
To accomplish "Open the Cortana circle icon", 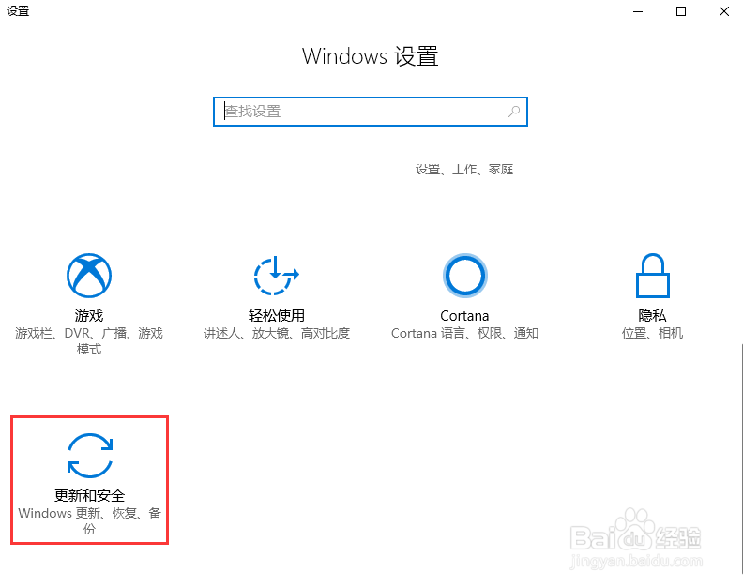I will pos(465,276).
